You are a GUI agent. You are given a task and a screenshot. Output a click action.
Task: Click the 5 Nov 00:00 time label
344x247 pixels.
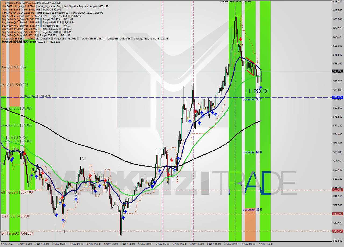128,244
